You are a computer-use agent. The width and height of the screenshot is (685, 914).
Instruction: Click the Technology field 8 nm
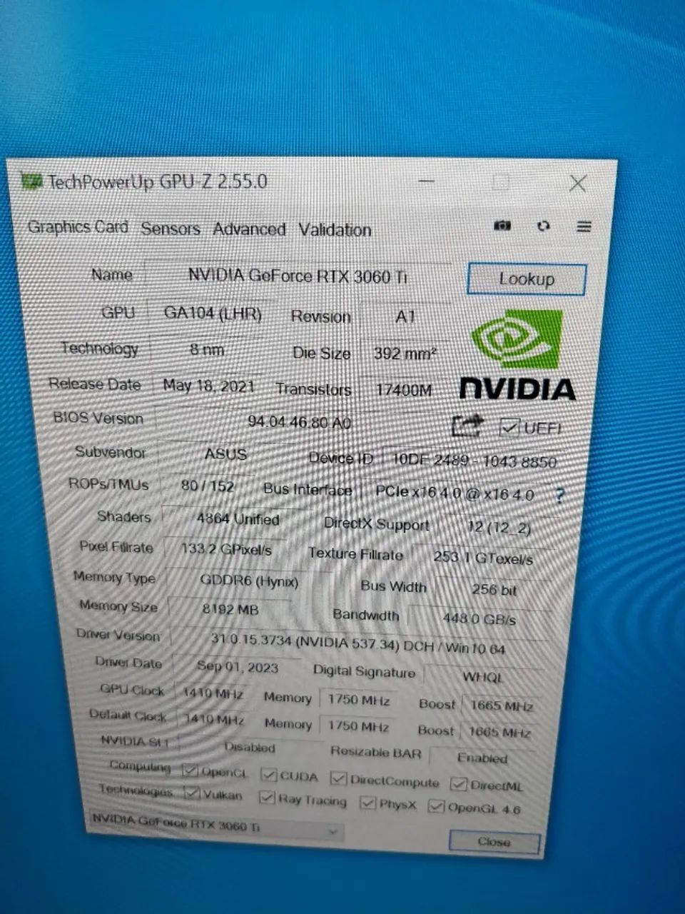(208, 350)
